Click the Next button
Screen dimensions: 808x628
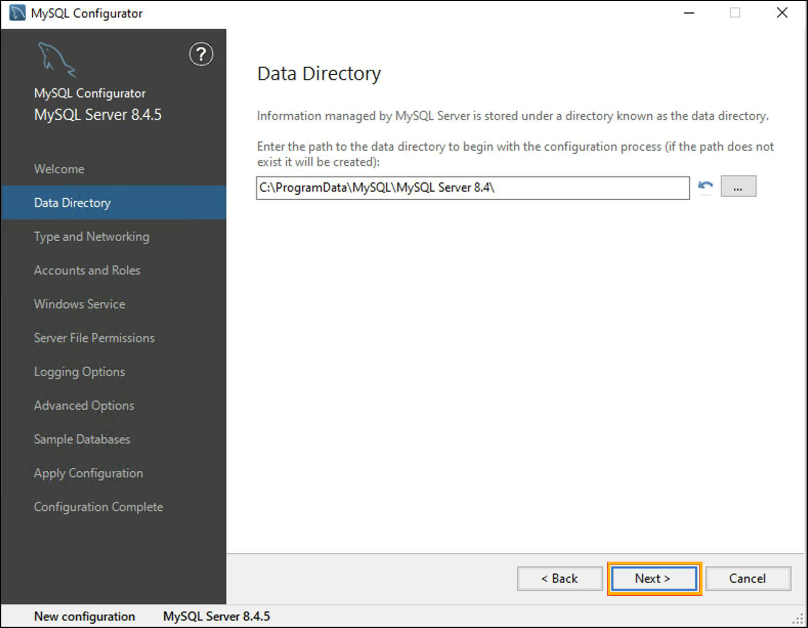[x=653, y=579]
